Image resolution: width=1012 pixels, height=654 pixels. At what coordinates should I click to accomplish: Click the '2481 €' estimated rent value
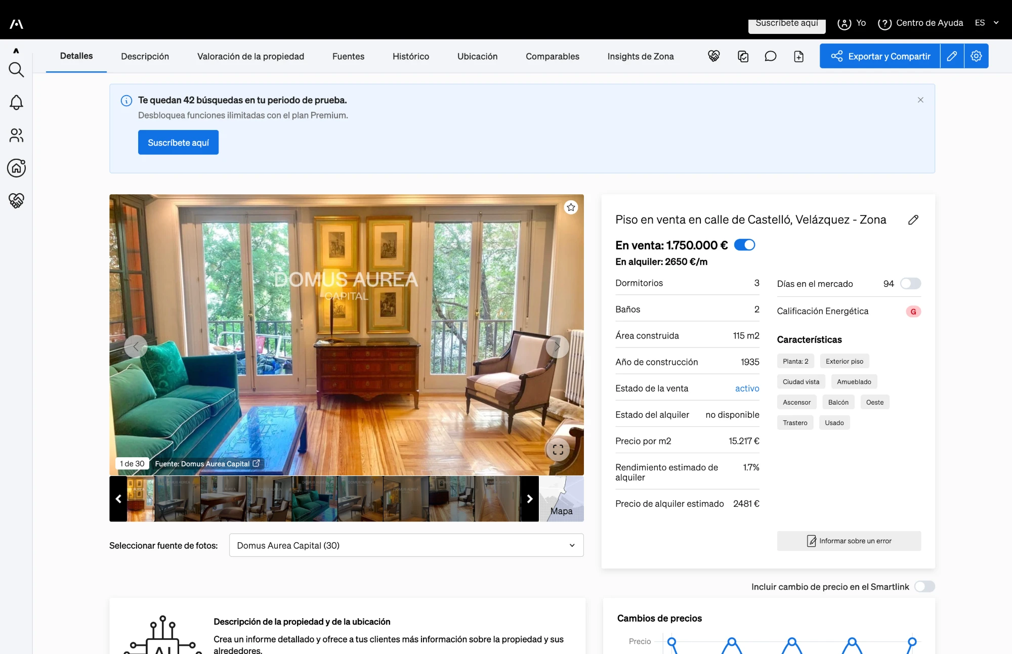(x=746, y=504)
